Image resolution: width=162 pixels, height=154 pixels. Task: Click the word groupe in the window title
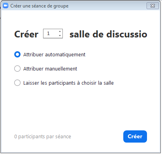pyautogui.click(x=61, y=6)
